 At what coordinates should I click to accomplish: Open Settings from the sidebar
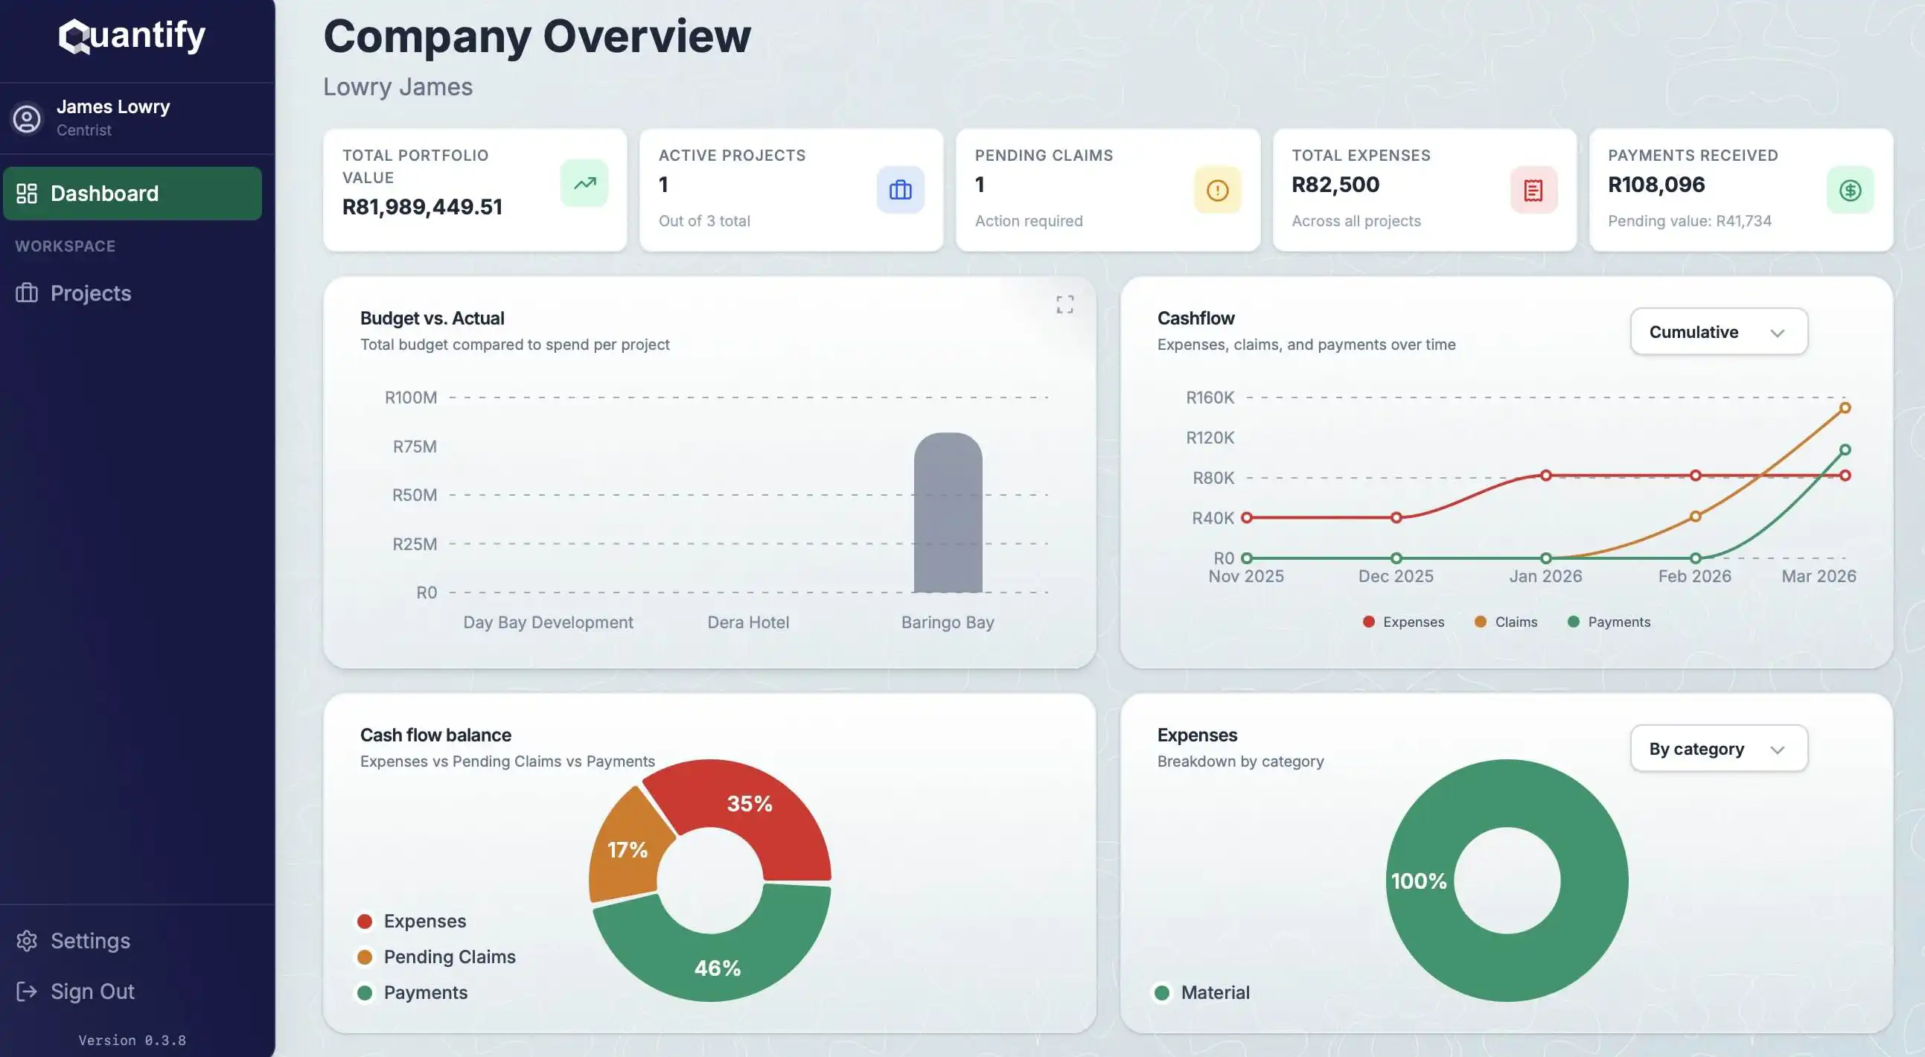pos(90,939)
